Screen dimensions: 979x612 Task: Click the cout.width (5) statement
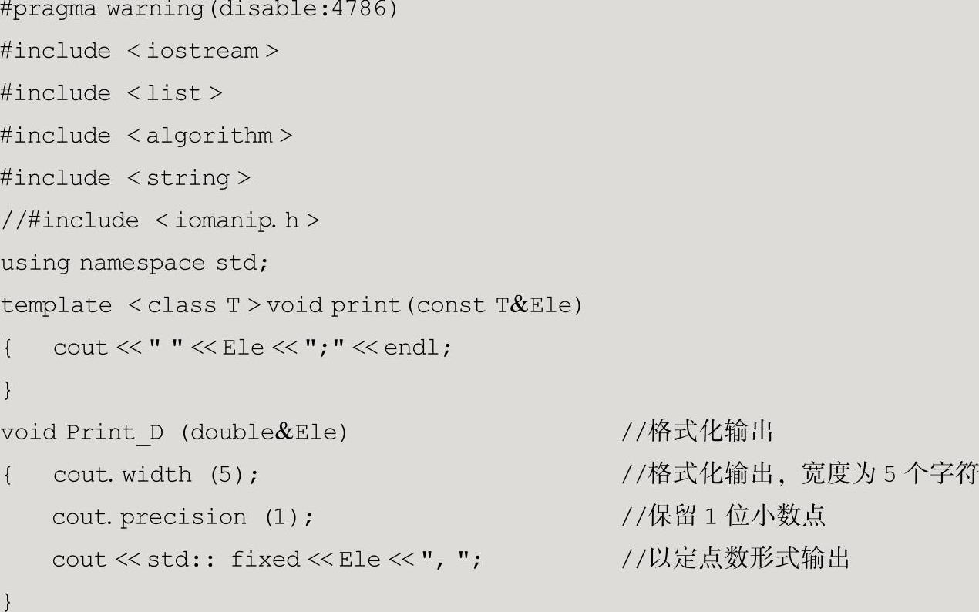click(156, 474)
